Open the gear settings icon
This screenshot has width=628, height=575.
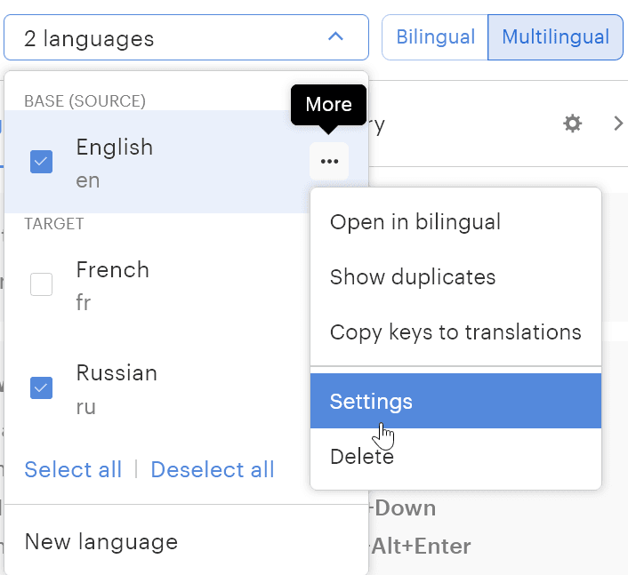point(573,124)
